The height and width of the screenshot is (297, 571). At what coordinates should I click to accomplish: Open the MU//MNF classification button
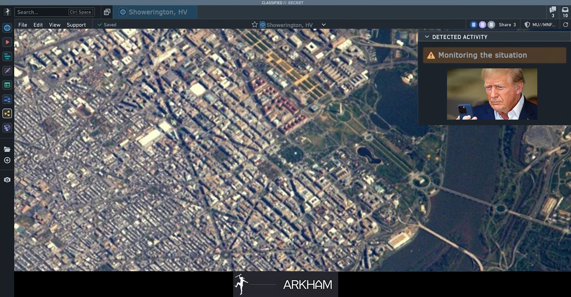click(540, 25)
